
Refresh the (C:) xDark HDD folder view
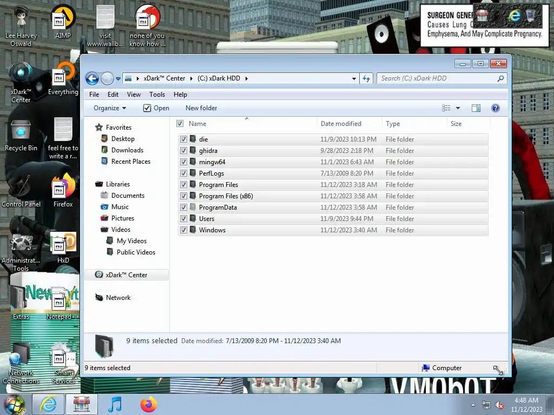click(366, 78)
